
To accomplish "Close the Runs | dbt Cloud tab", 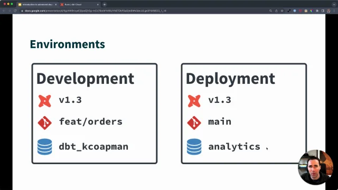I will pyautogui.click(x=98, y=5).
